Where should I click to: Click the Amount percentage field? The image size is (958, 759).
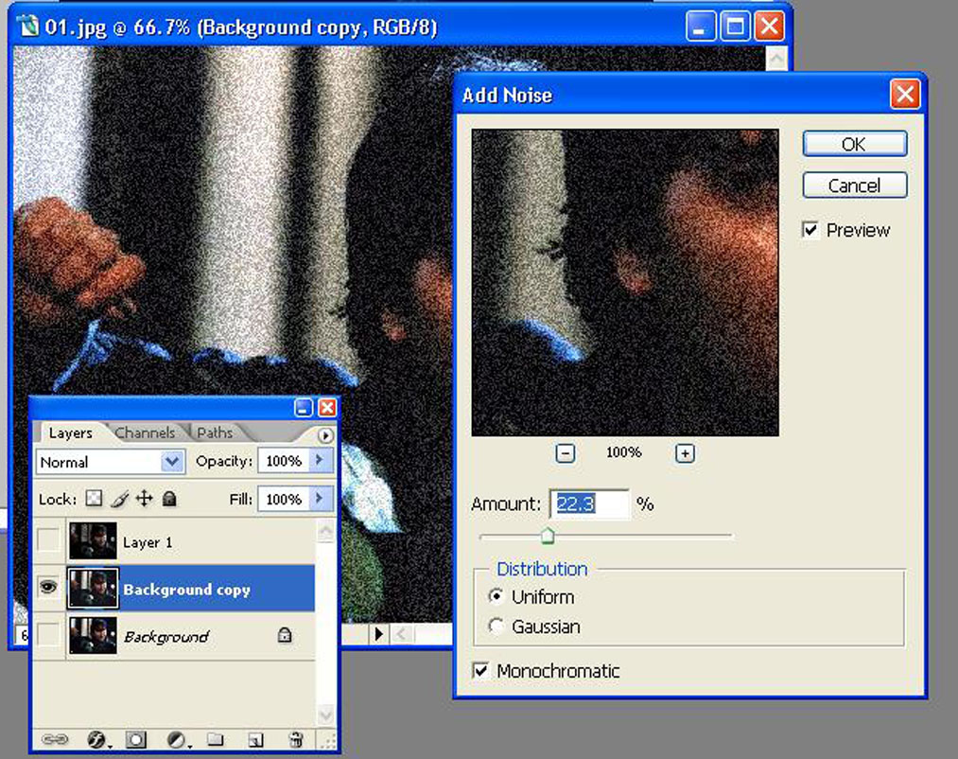pos(589,504)
